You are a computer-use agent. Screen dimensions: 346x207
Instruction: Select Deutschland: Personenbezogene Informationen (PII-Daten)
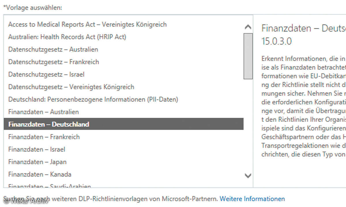93,99
